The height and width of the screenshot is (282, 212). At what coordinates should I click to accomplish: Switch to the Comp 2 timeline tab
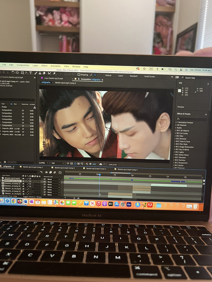pyautogui.click(x=63, y=167)
